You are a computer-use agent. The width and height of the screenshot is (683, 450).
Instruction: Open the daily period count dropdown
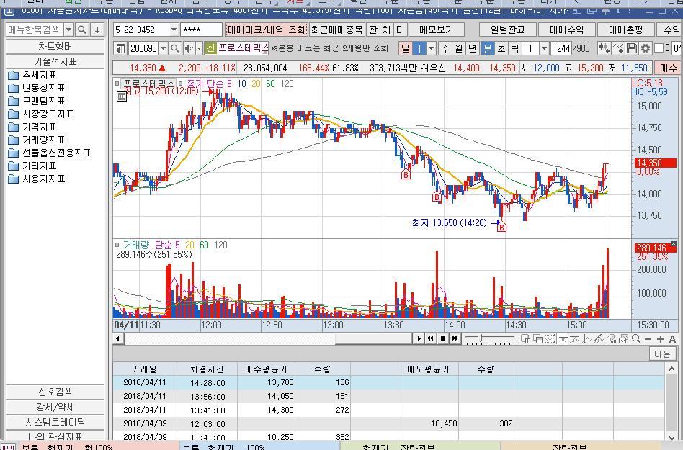[432, 48]
